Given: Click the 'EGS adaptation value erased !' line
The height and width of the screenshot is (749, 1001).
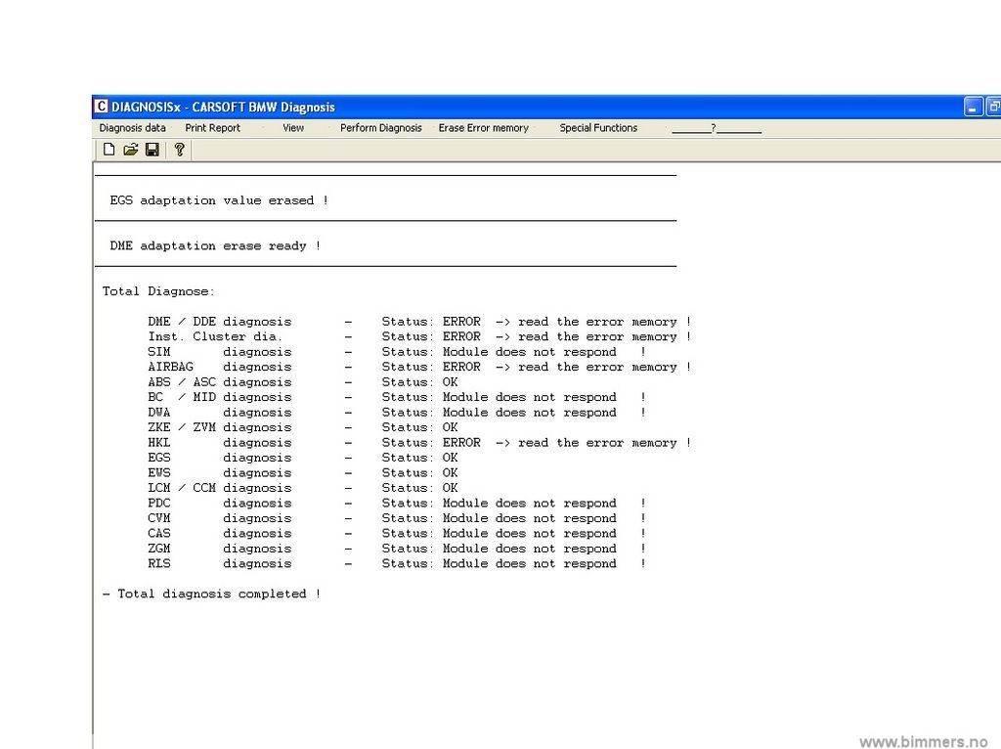Looking at the screenshot, I should tap(219, 200).
